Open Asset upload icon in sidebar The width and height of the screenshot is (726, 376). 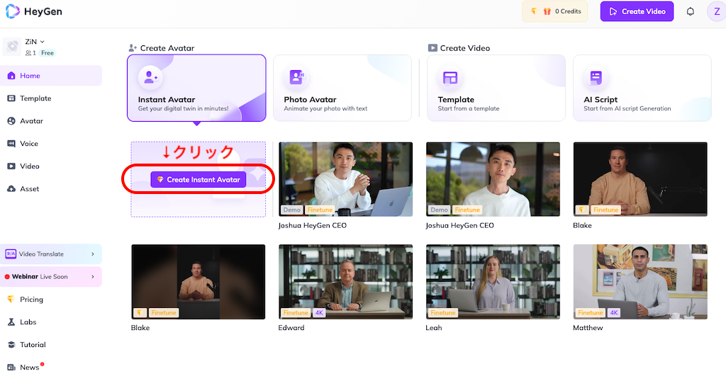(11, 189)
